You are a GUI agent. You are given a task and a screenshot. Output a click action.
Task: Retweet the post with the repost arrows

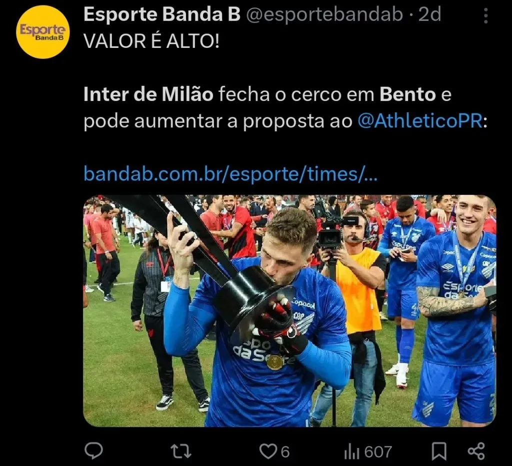click(181, 452)
